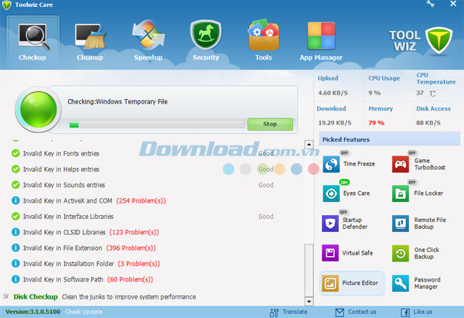The width and height of the screenshot is (464, 318).
Task: Click the Memory 79 % value
Action: click(376, 123)
